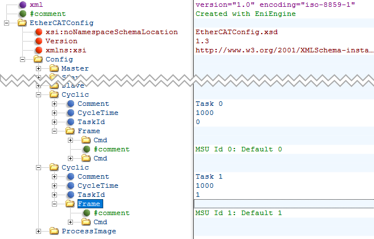The height and width of the screenshot is (239, 374).
Task: Select the EtherCATConfig node label
Action: (62, 23)
